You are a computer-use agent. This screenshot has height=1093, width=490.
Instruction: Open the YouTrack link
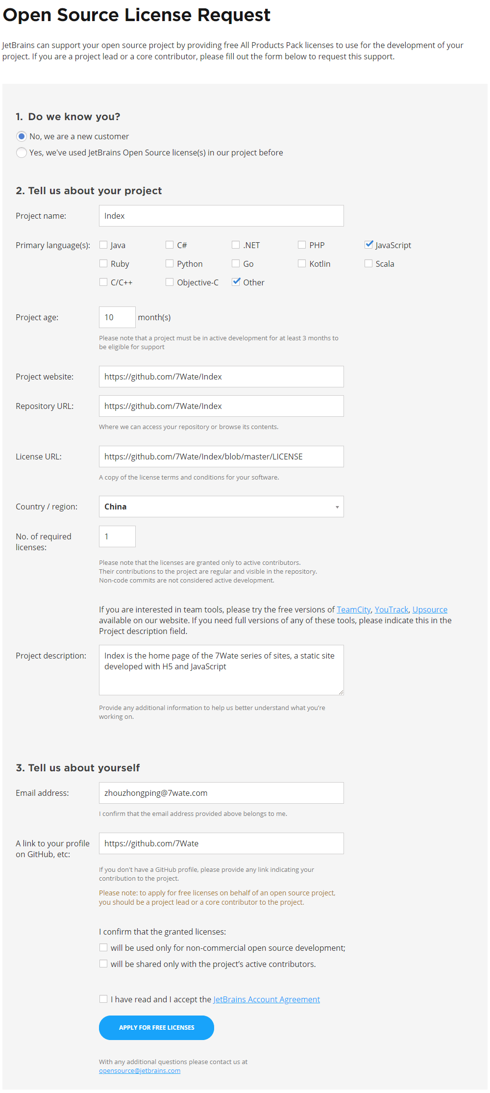(392, 610)
